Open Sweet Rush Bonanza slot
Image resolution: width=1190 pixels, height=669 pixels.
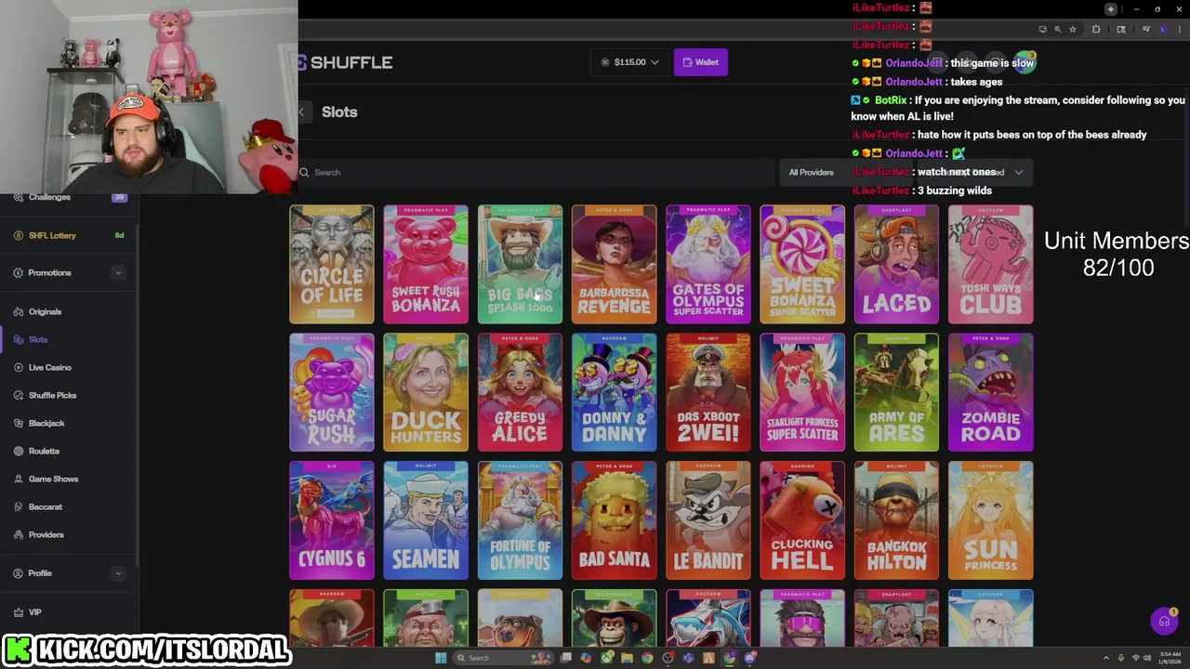coord(426,265)
